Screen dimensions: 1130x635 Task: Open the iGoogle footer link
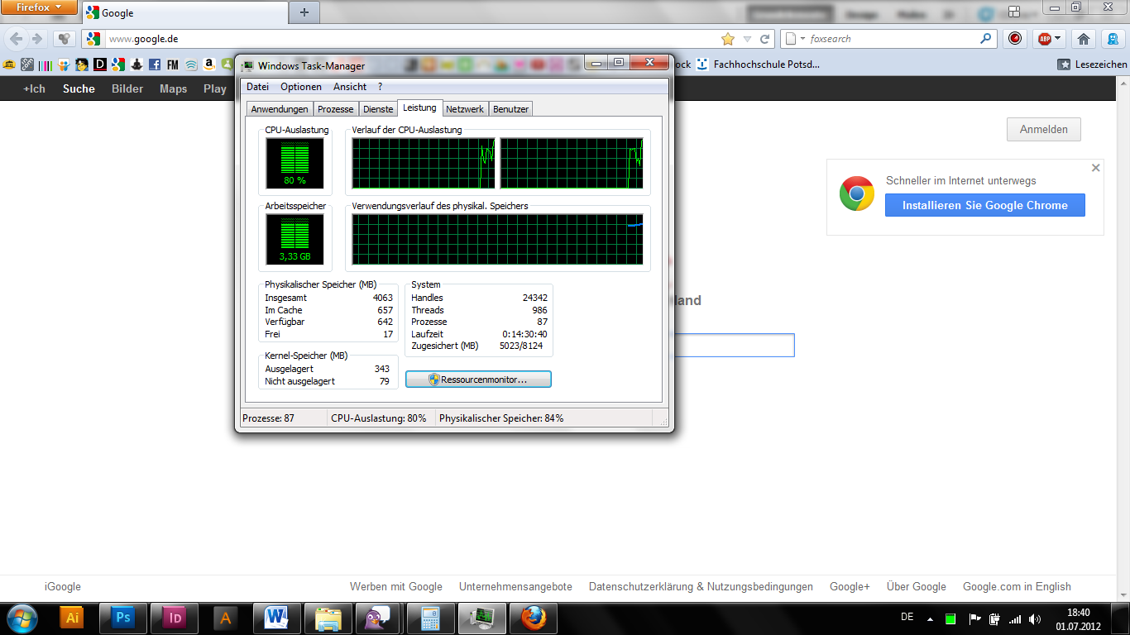(x=63, y=587)
